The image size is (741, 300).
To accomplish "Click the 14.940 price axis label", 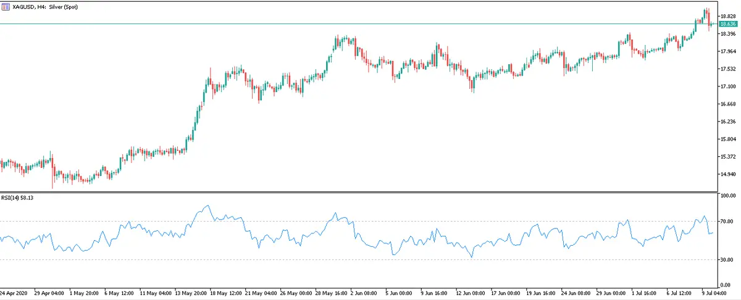I will [x=729, y=174].
